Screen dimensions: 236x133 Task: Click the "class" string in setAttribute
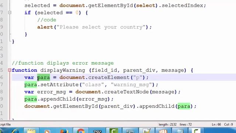[93, 85]
